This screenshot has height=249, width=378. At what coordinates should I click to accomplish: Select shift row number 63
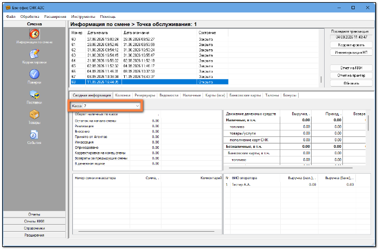click(x=150, y=55)
